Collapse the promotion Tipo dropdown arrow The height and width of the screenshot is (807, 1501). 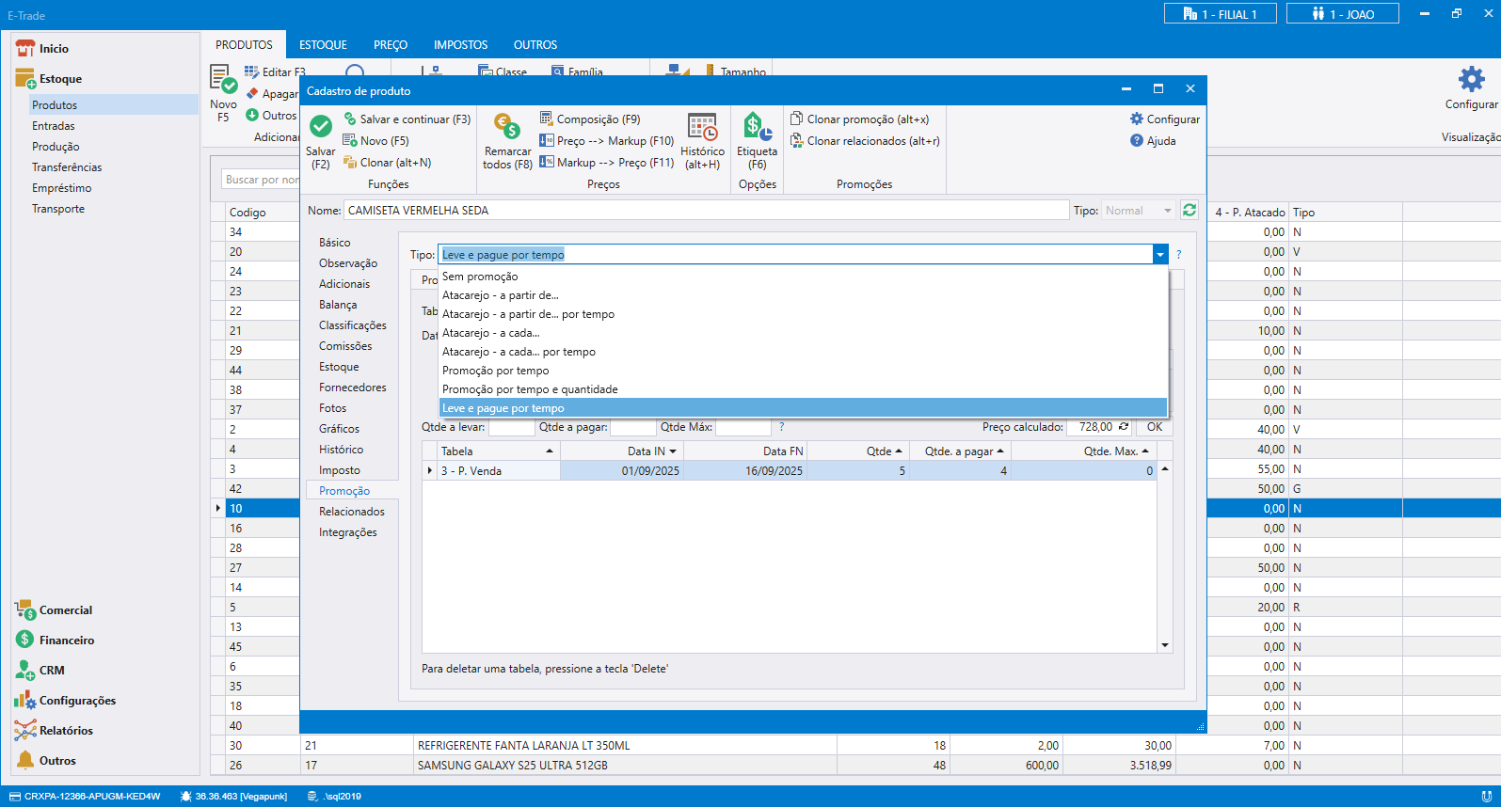click(x=1159, y=255)
